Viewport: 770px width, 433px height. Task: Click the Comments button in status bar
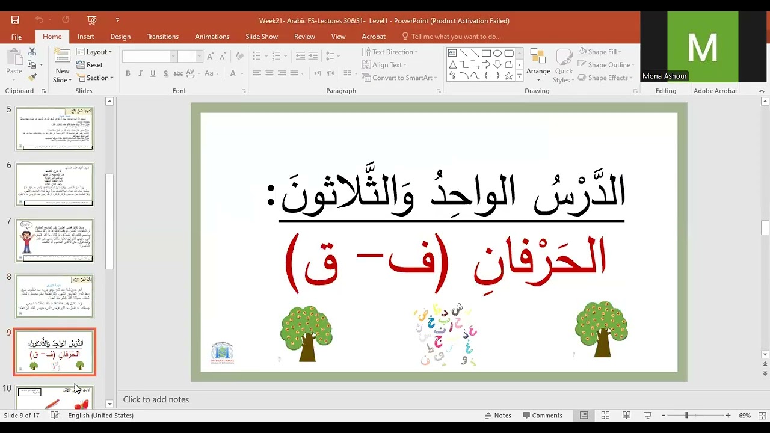543,416
